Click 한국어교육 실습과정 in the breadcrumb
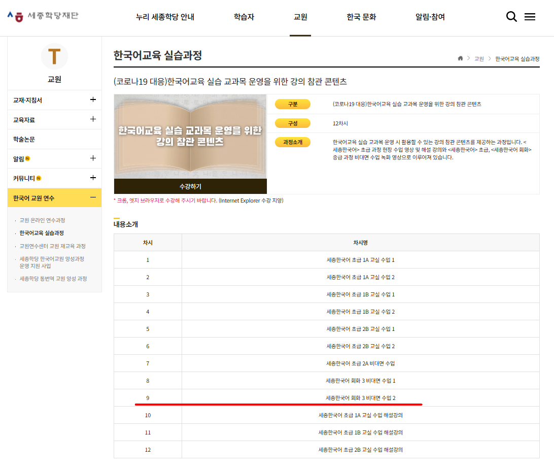This screenshot has height=469, width=554. [517, 59]
